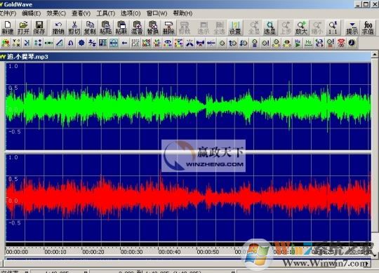
Task: Click the 00:00:30 mark on the timeline
Action: pyautogui.click(x=131, y=252)
